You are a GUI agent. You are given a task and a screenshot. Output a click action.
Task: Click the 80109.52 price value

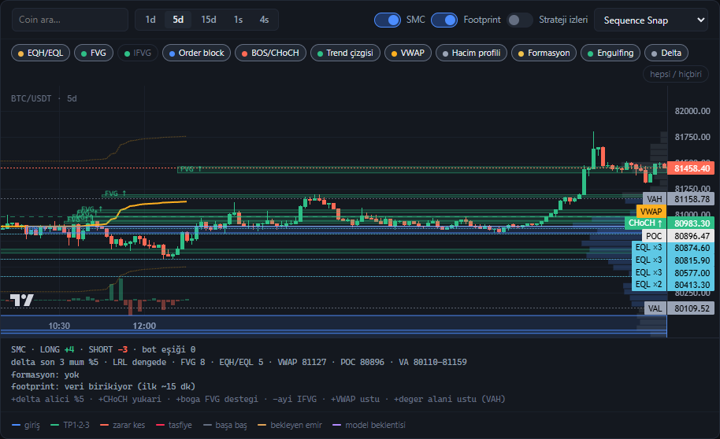tap(691, 308)
